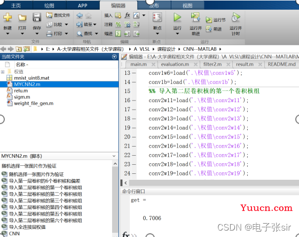This screenshot has width=299, height=237.
Task: Open the Go To (转至) menu
Action: 86,25
